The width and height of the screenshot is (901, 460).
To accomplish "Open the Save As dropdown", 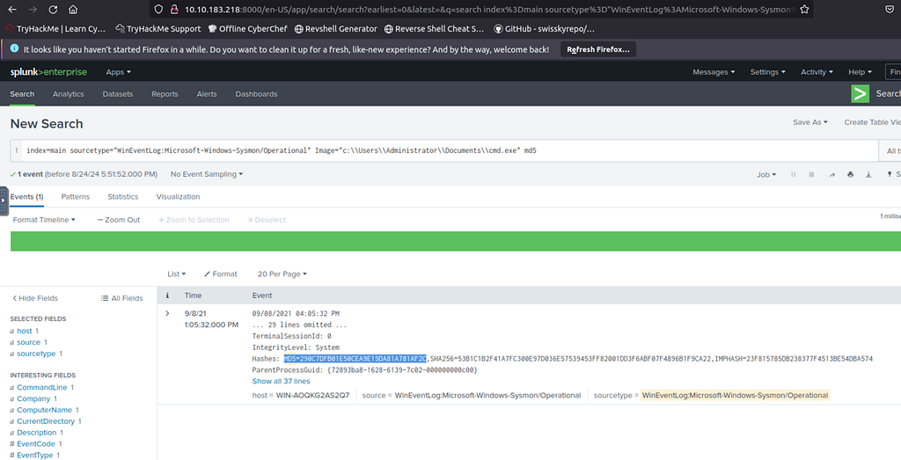I will [x=810, y=122].
